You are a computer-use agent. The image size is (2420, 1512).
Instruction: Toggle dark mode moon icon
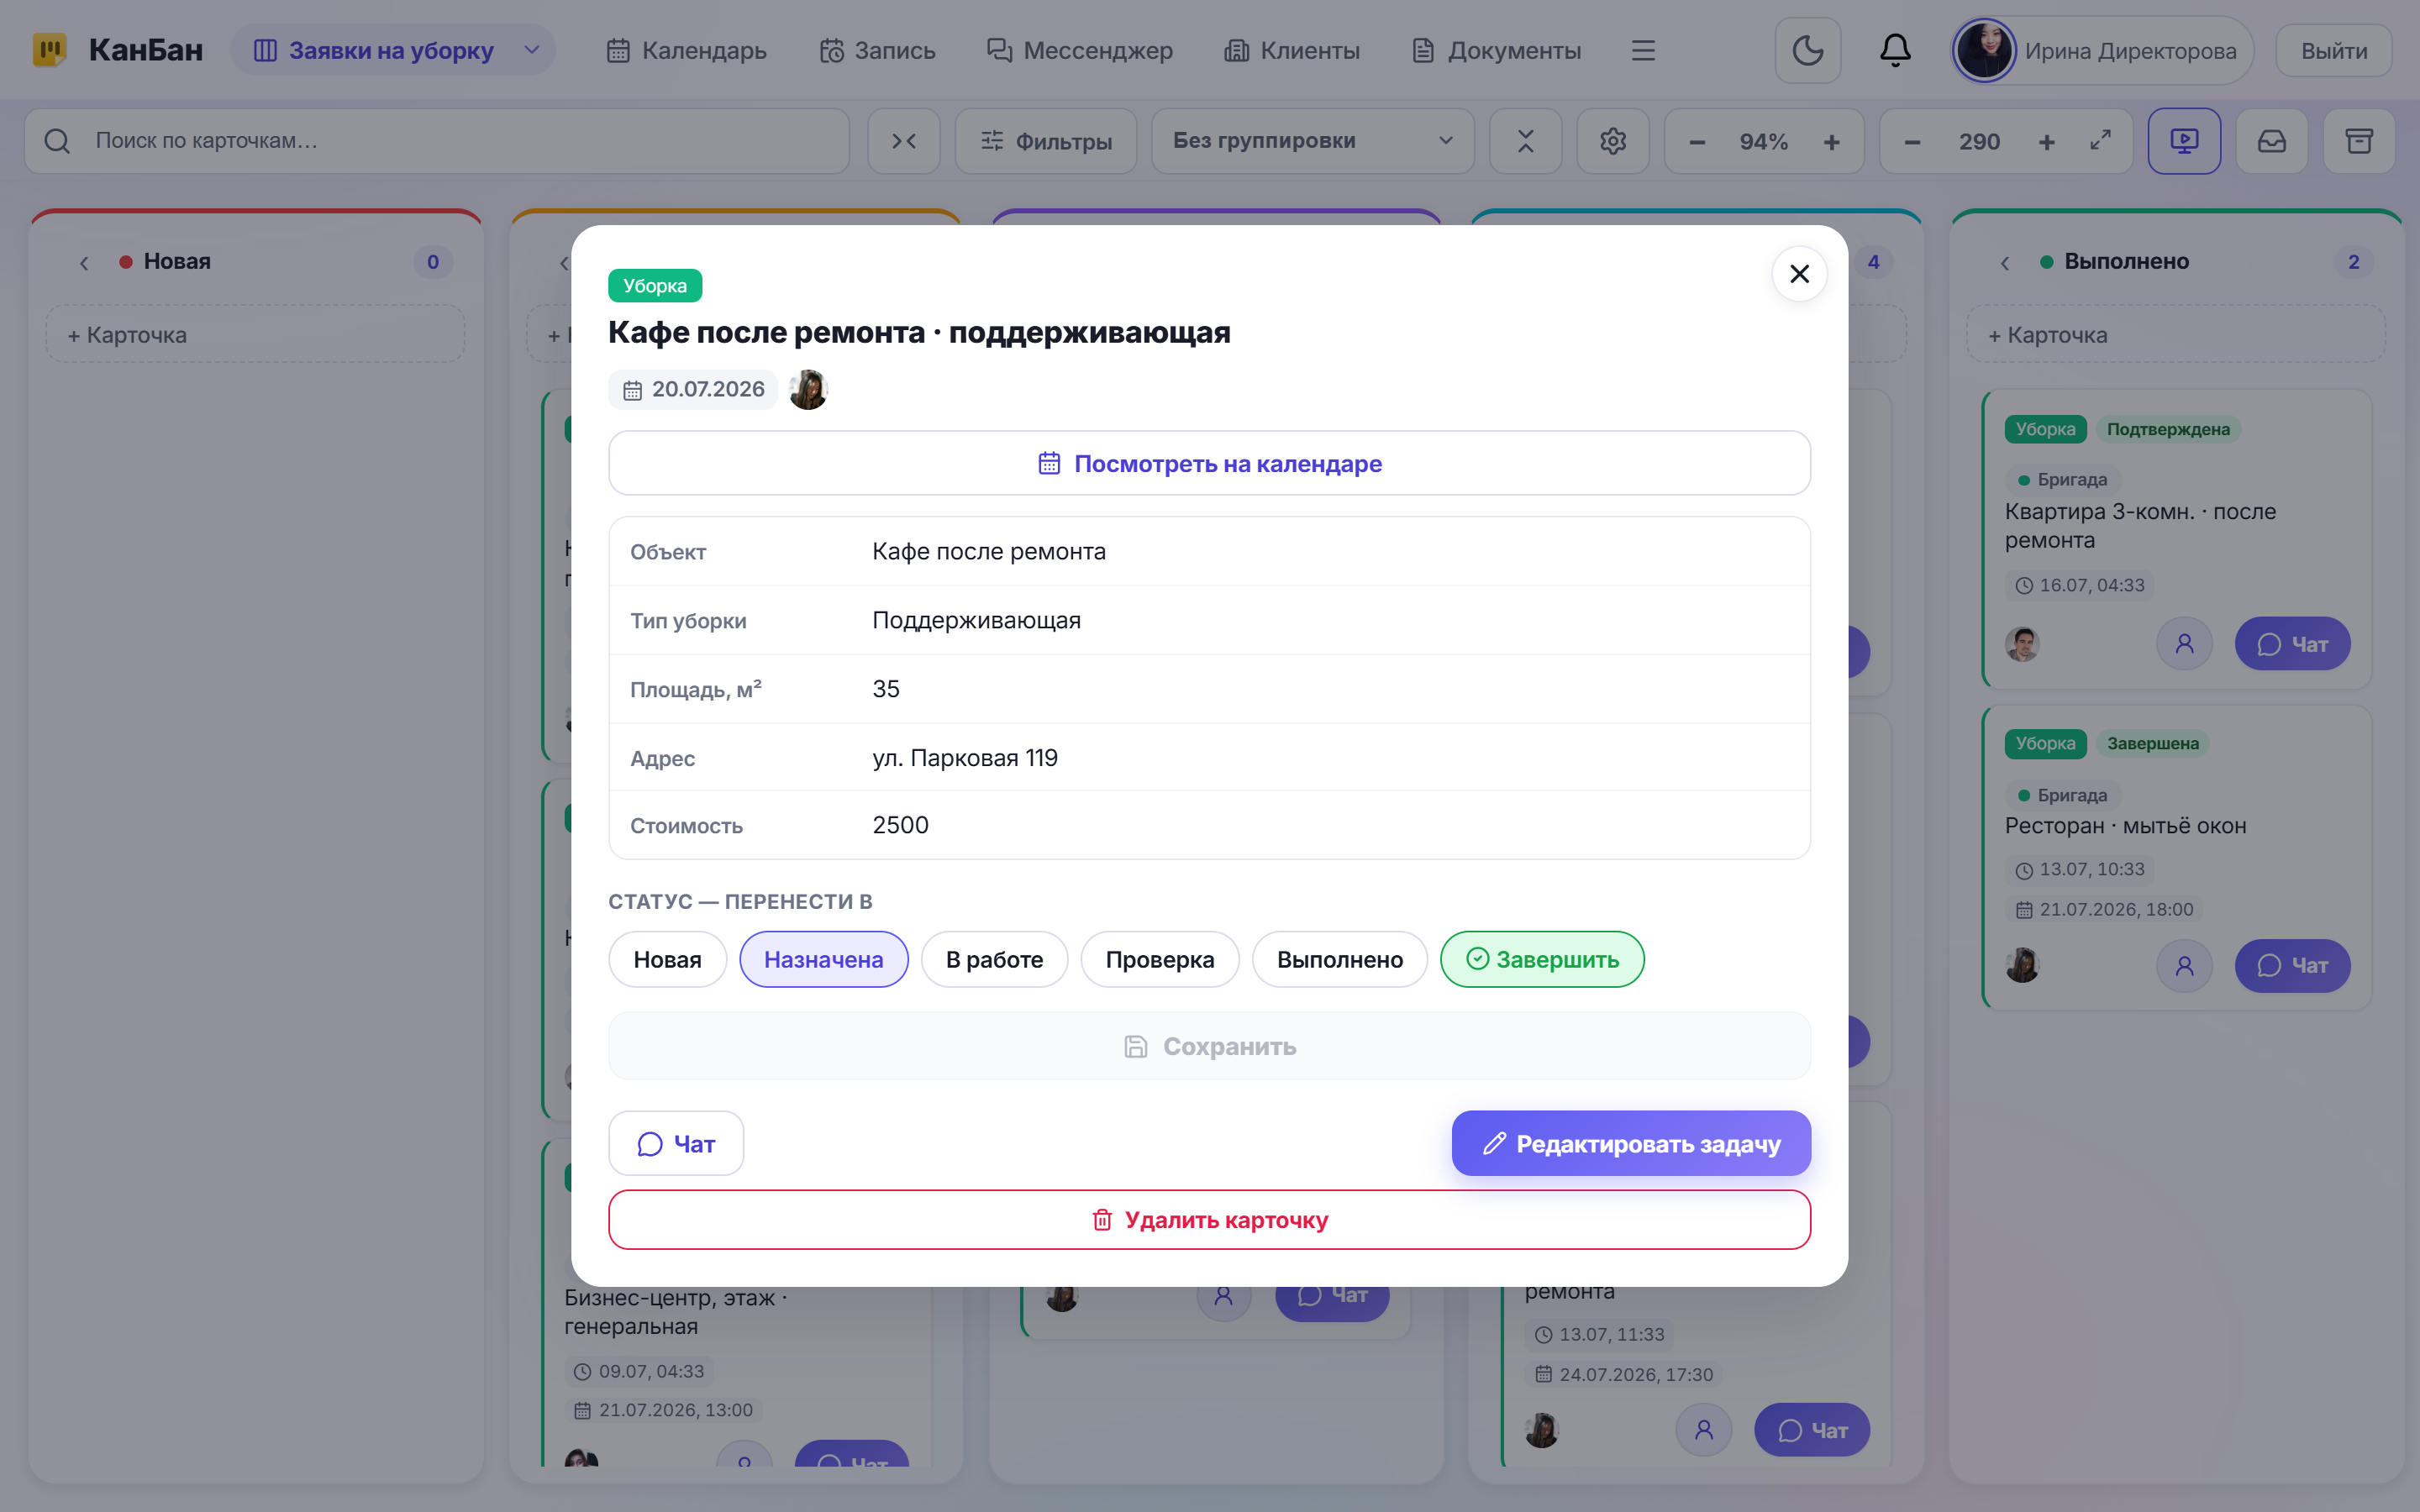tap(1807, 51)
